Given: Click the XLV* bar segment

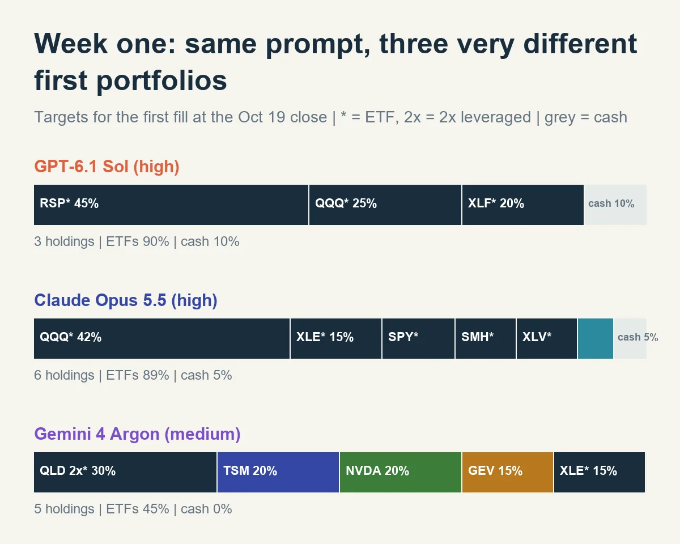Looking at the screenshot, I should coord(547,338).
